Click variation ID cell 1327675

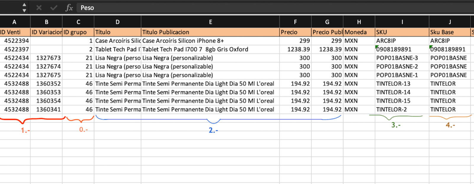tap(47, 75)
